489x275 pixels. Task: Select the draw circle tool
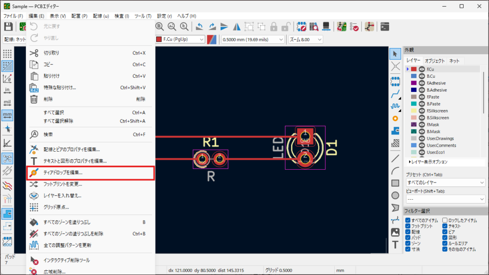[395, 195]
